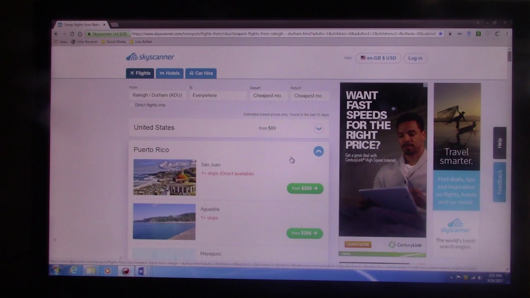
Task: Tick the Direct flights only checkbox
Action: point(132,105)
